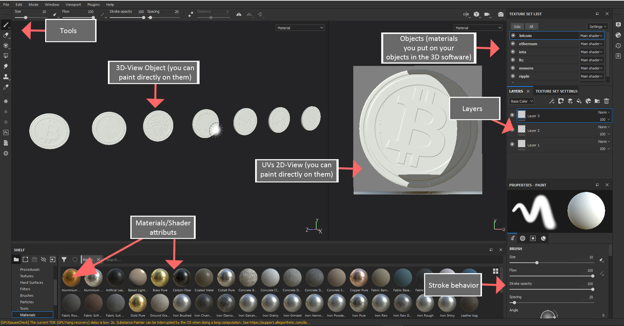Select the iota texture set radio button

pos(513,52)
